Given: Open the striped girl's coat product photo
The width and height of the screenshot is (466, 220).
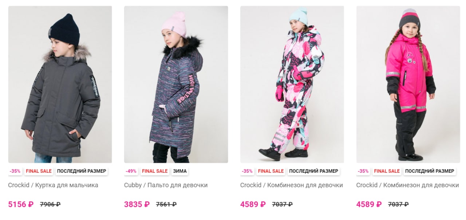Looking at the screenshot, I should point(176,84).
